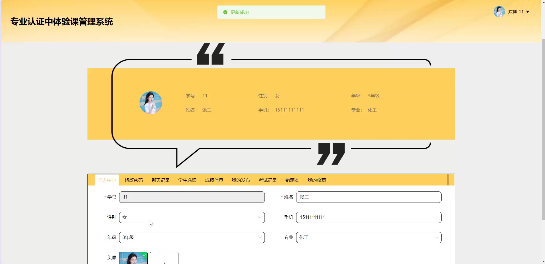Screen dimensions: 545x264
Task: Click the 张三 name value in the card
Action: [207, 110]
